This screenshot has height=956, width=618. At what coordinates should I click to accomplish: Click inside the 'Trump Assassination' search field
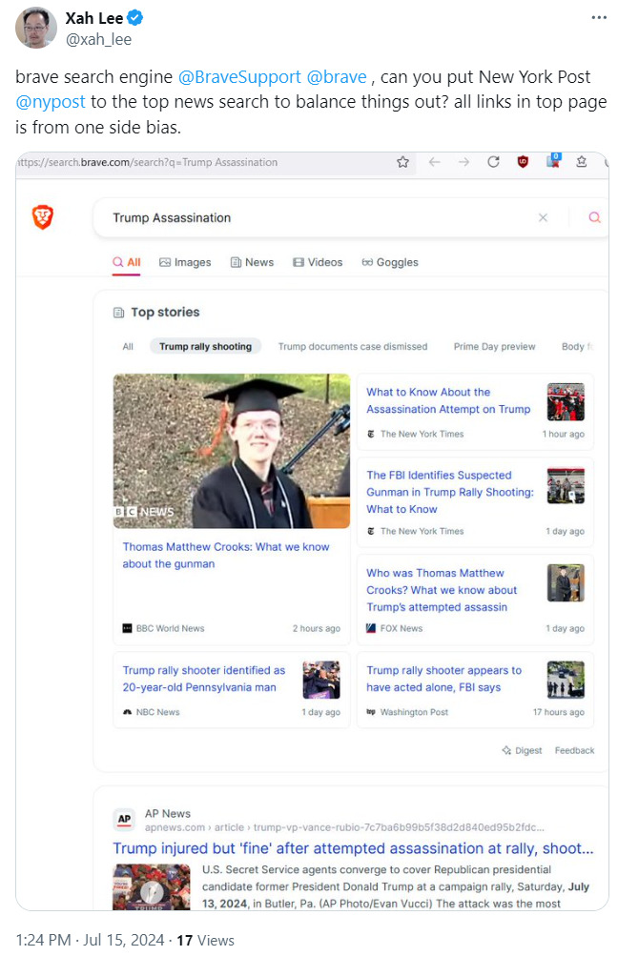(x=315, y=217)
